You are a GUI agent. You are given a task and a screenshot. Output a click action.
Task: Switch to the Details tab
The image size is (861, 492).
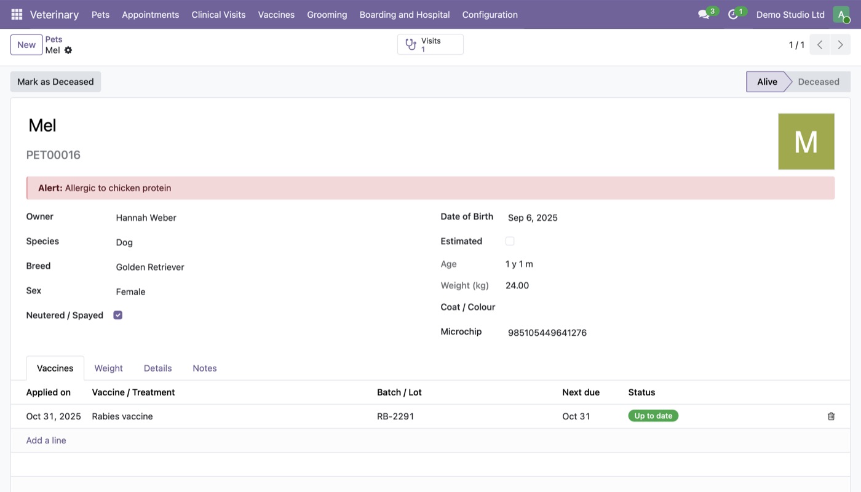157,368
